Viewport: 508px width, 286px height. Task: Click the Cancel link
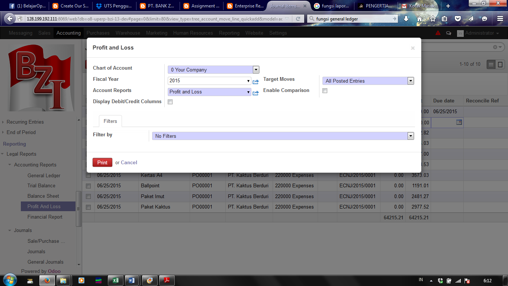pos(129,162)
